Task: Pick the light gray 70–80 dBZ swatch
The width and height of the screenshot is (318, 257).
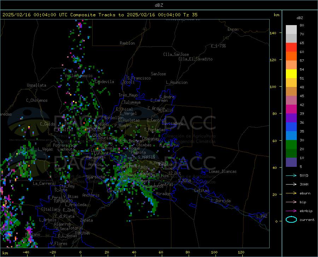Action: (x=291, y=30)
